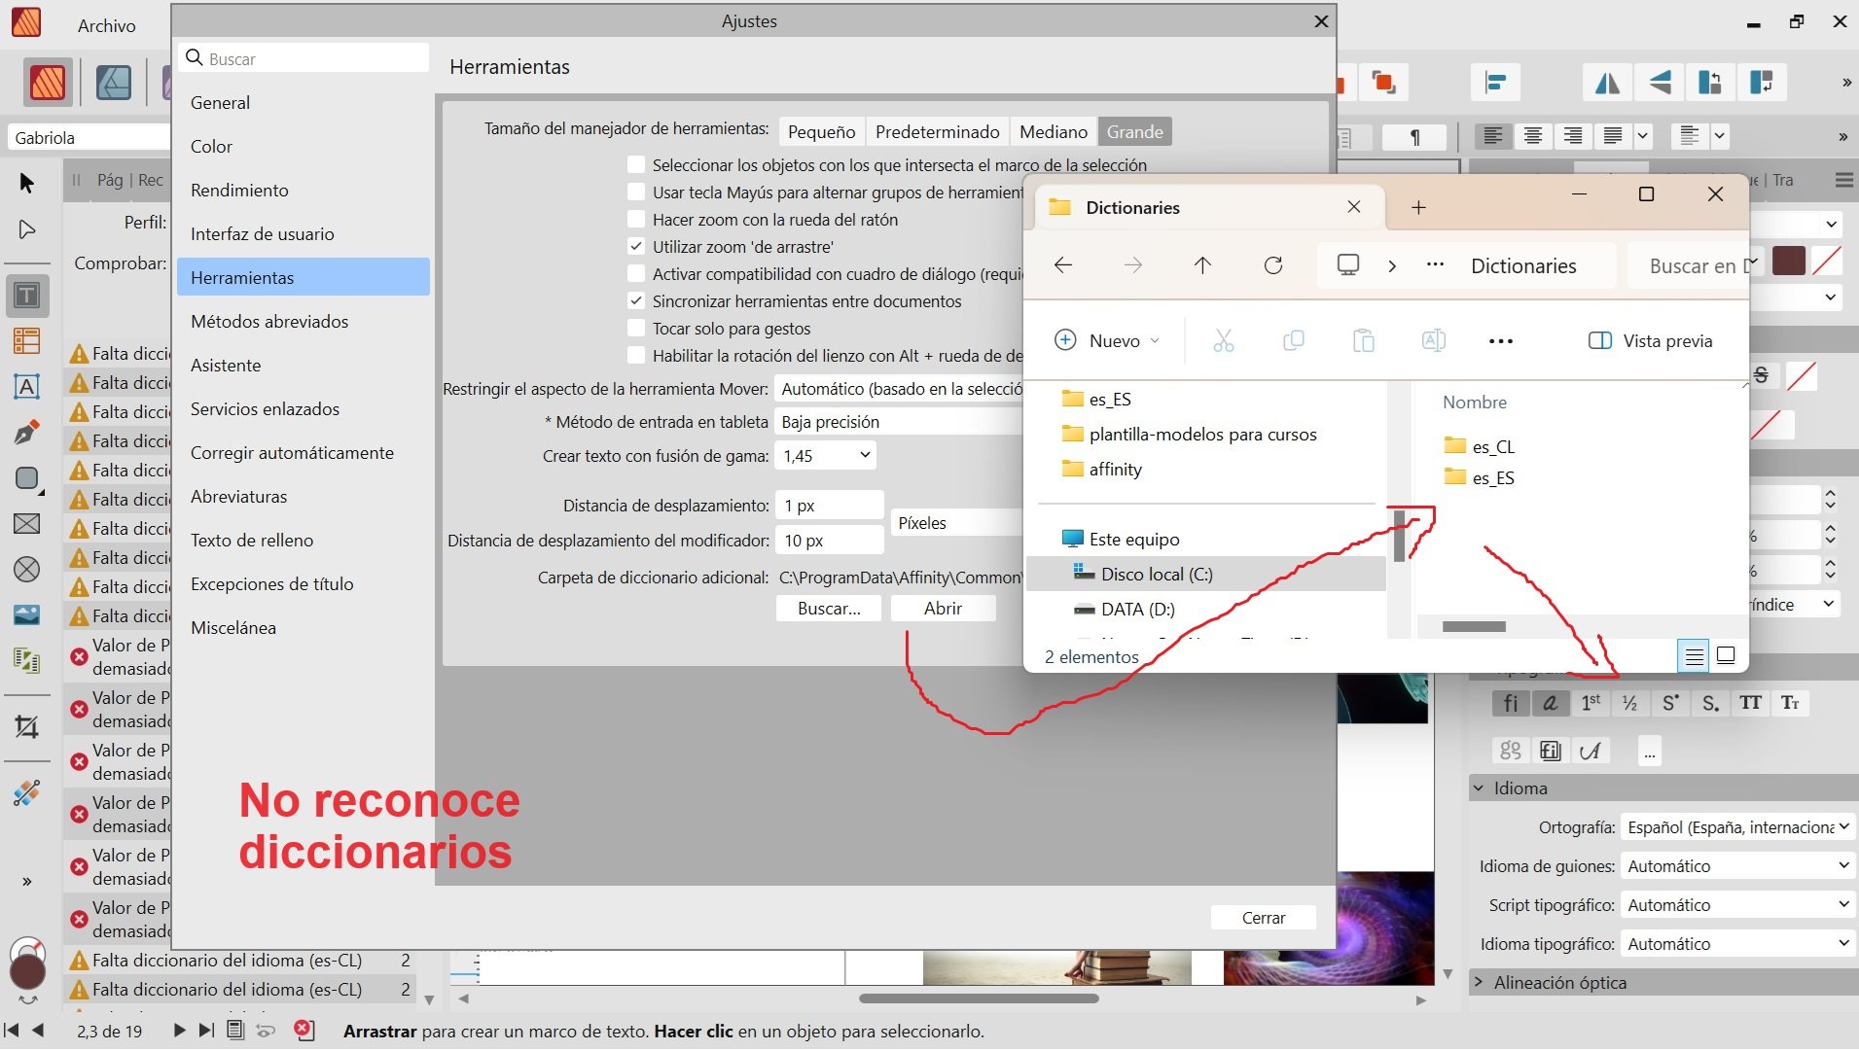This screenshot has width=1859, height=1051.
Task: Enable 'Hacer zoom con la rueda del ratón'
Action: [x=636, y=220]
